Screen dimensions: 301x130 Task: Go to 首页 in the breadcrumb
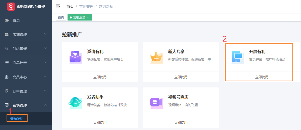[70, 7]
